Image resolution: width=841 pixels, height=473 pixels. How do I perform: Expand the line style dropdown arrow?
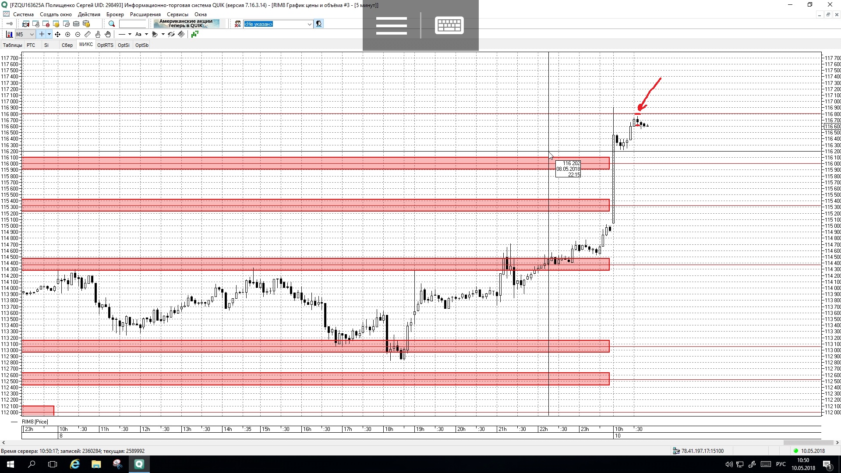(x=130, y=34)
